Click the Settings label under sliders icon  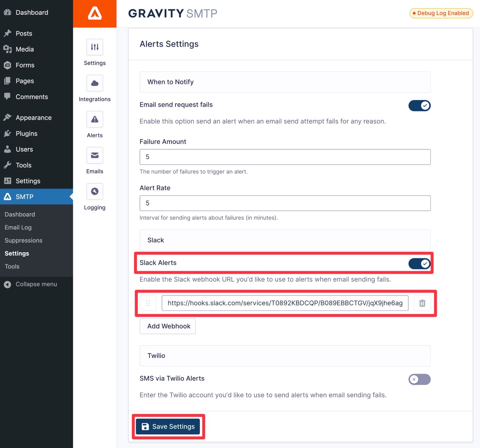[x=95, y=63]
